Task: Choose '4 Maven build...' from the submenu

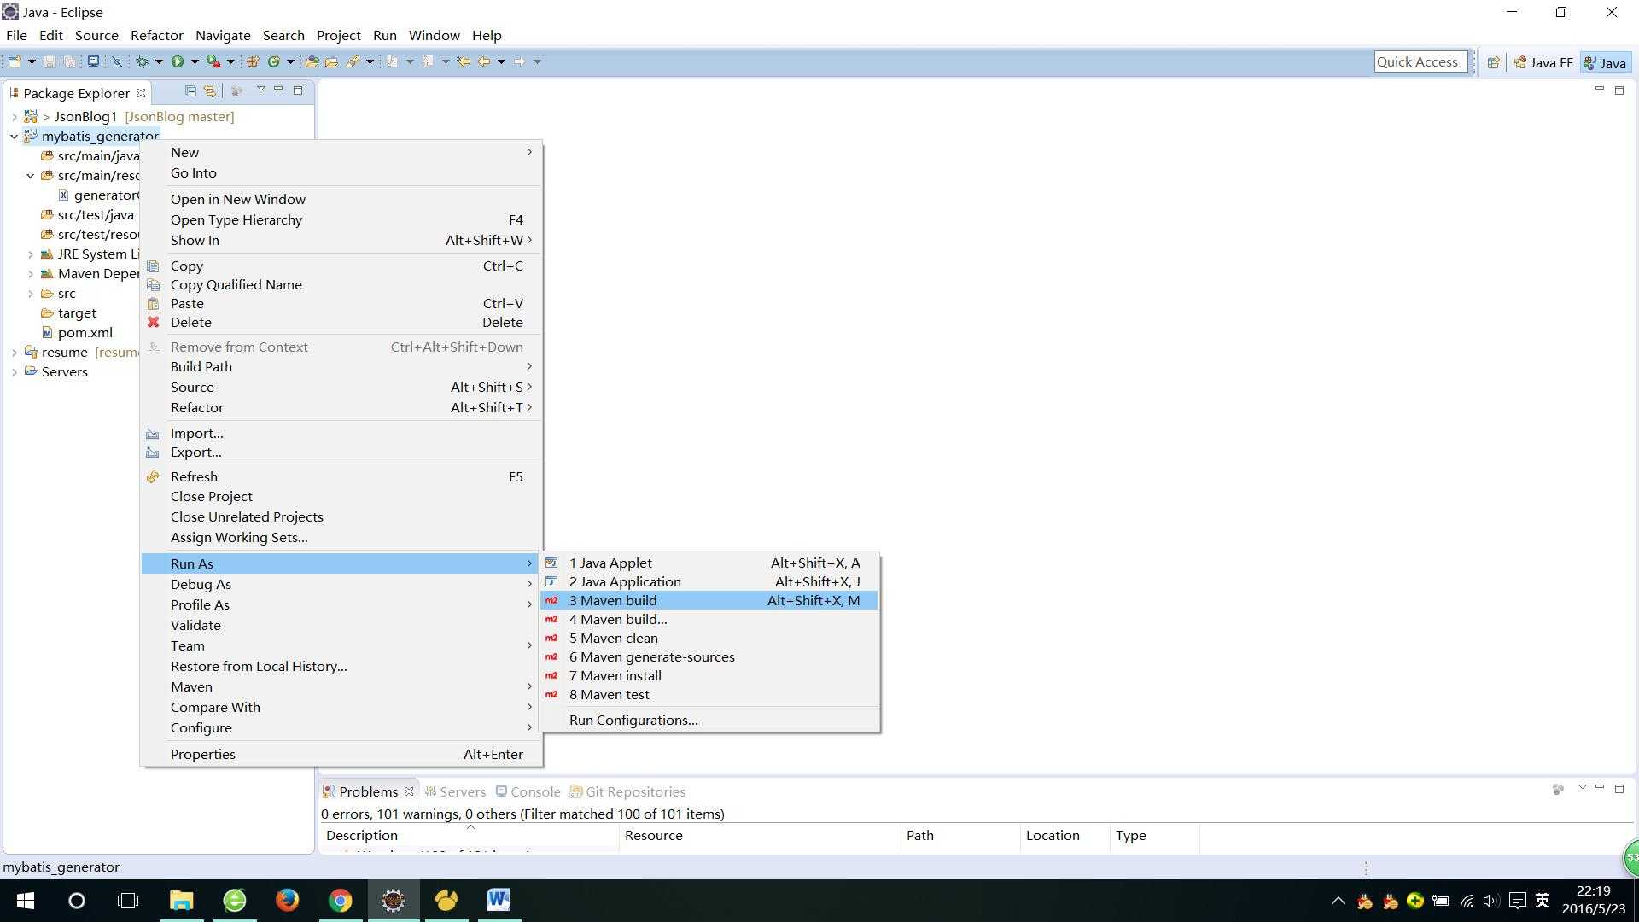Action: point(709,620)
